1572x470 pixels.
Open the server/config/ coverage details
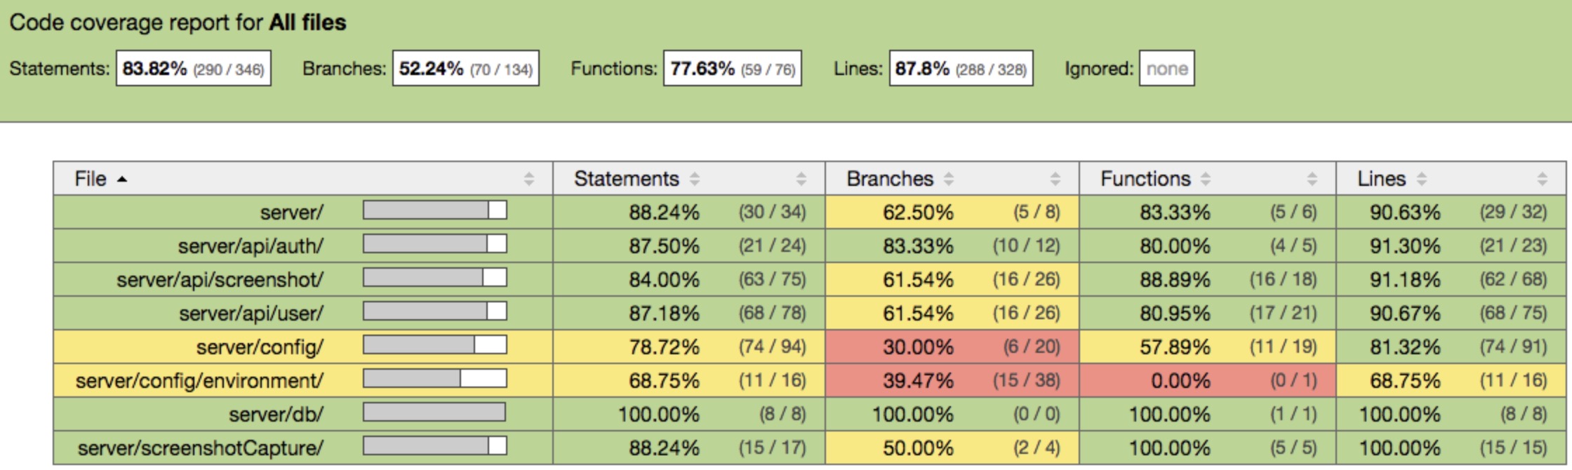tap(260, 347)
